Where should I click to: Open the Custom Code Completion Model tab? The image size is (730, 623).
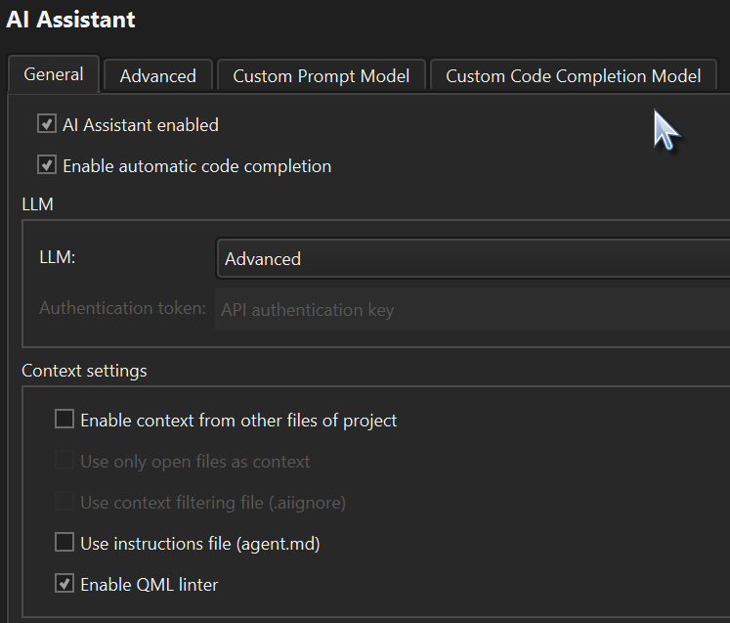573,76
